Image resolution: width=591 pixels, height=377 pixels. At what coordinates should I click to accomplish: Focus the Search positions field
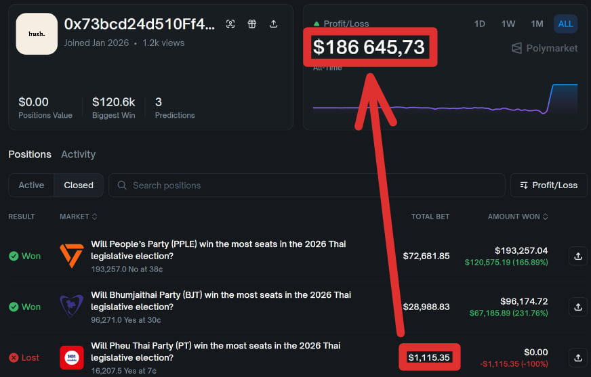coord(307,185)
